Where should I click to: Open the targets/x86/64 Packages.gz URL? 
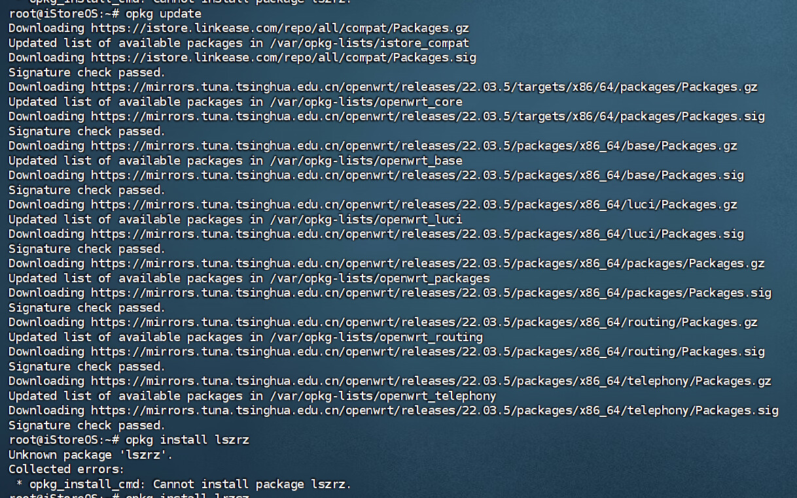pyautogui.click(x=424, y=87)
